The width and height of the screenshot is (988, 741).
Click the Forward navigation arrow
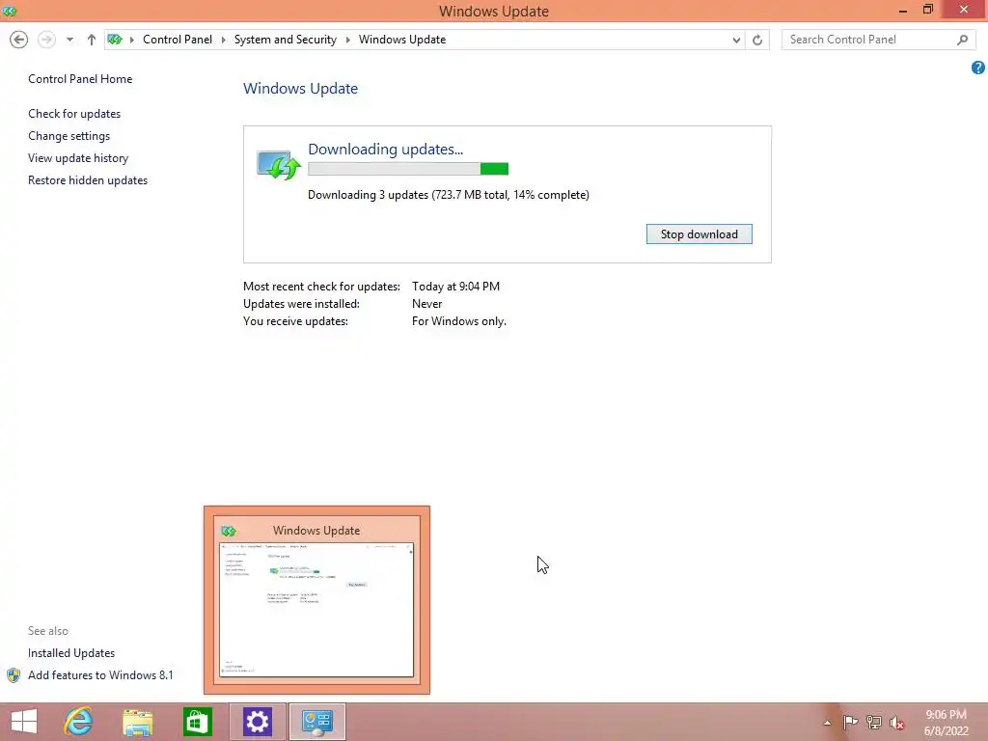pos(46,40)
